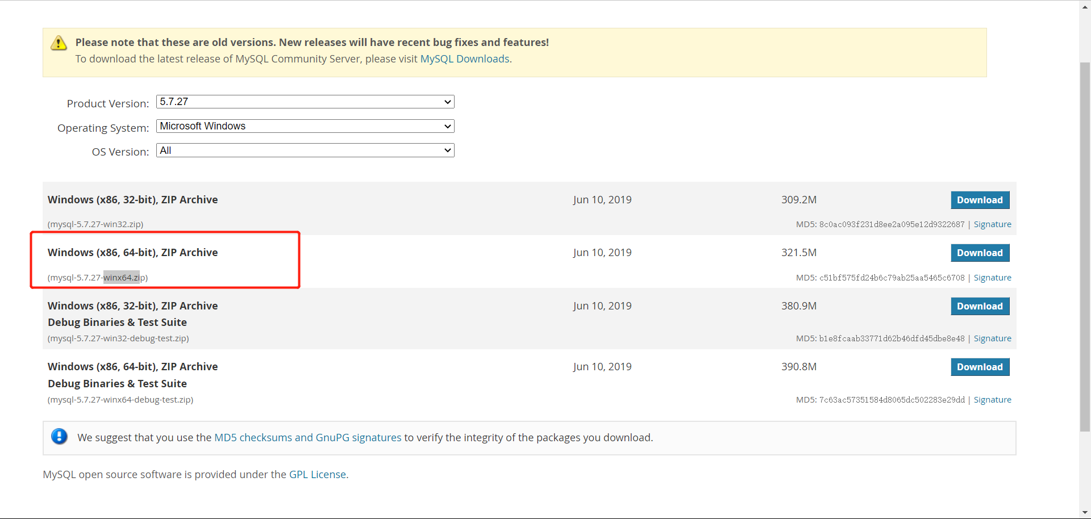Visit the MySQL Downloads link

[x=465, y=59]
